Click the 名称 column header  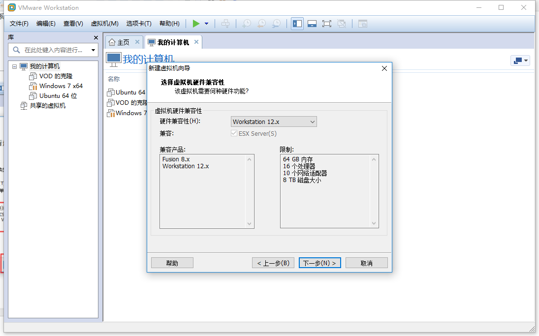[x=114, y=79]
